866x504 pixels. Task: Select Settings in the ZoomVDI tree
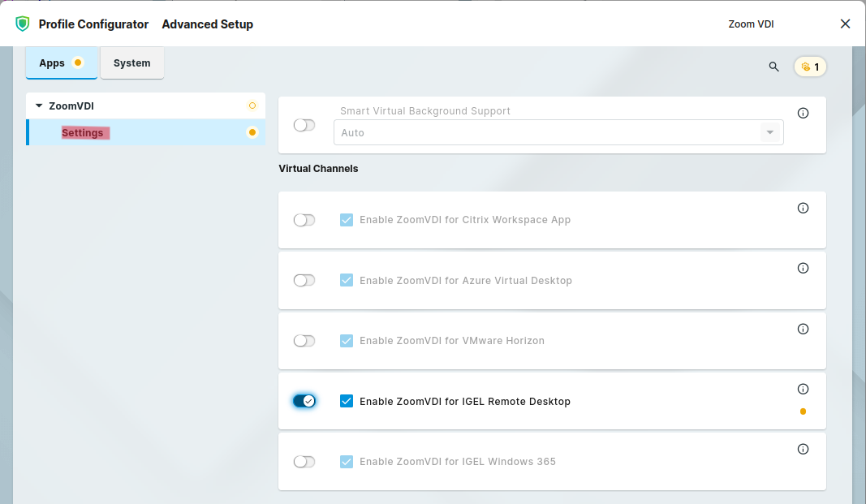[83, 133]
